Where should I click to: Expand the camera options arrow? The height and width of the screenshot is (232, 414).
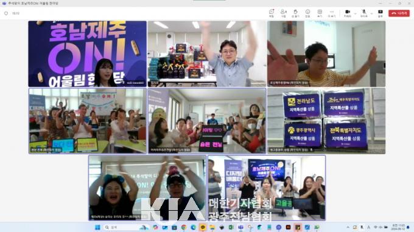point(355,13)
